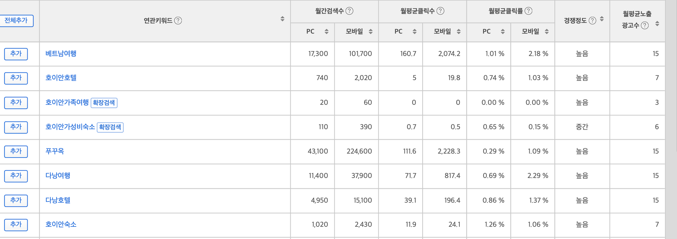Sort 월평균클릭수 PC column
677x239 pixels.
coord(415,32)
